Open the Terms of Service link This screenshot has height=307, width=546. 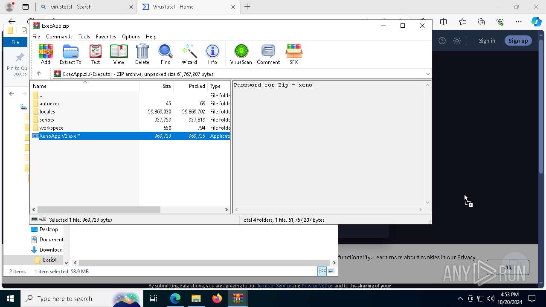tap(274, 286)
